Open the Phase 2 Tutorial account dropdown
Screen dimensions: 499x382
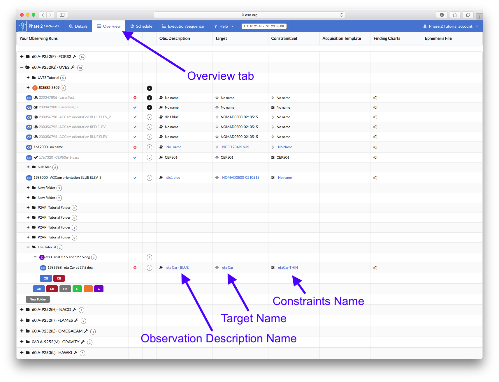[451, 26]
